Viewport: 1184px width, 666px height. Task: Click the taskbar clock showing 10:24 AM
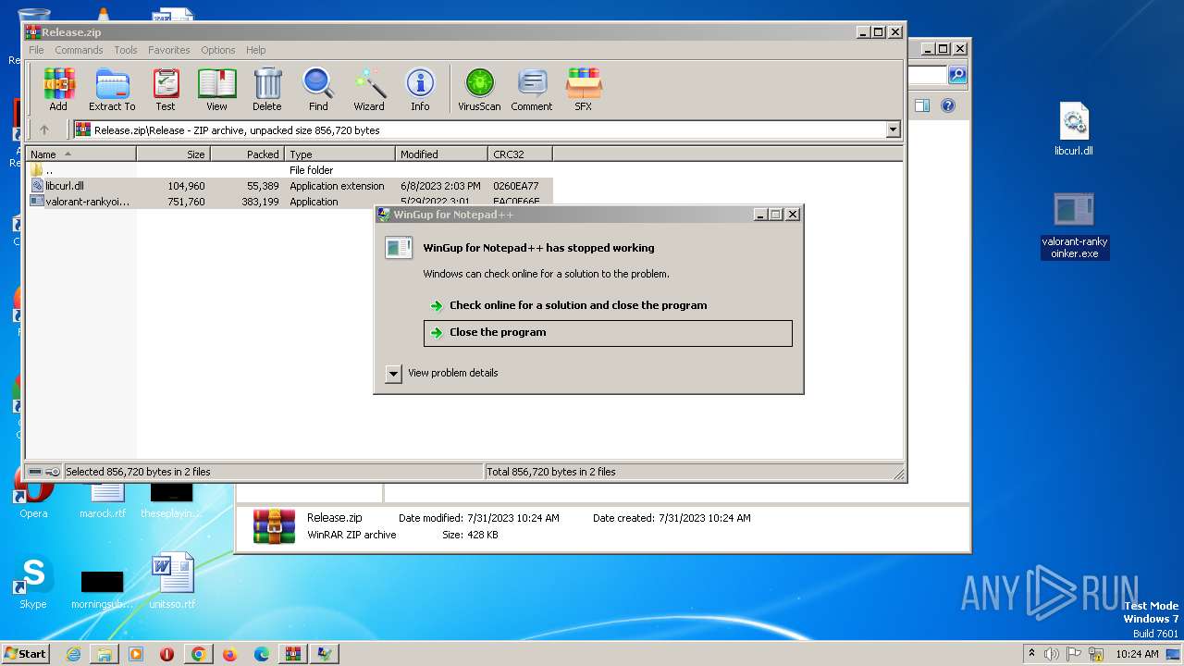tap(1137, 654)
